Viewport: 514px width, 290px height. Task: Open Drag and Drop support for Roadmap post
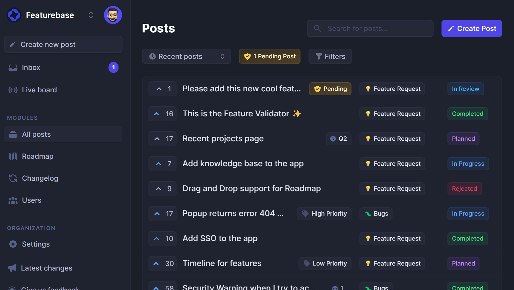point(251,188)
